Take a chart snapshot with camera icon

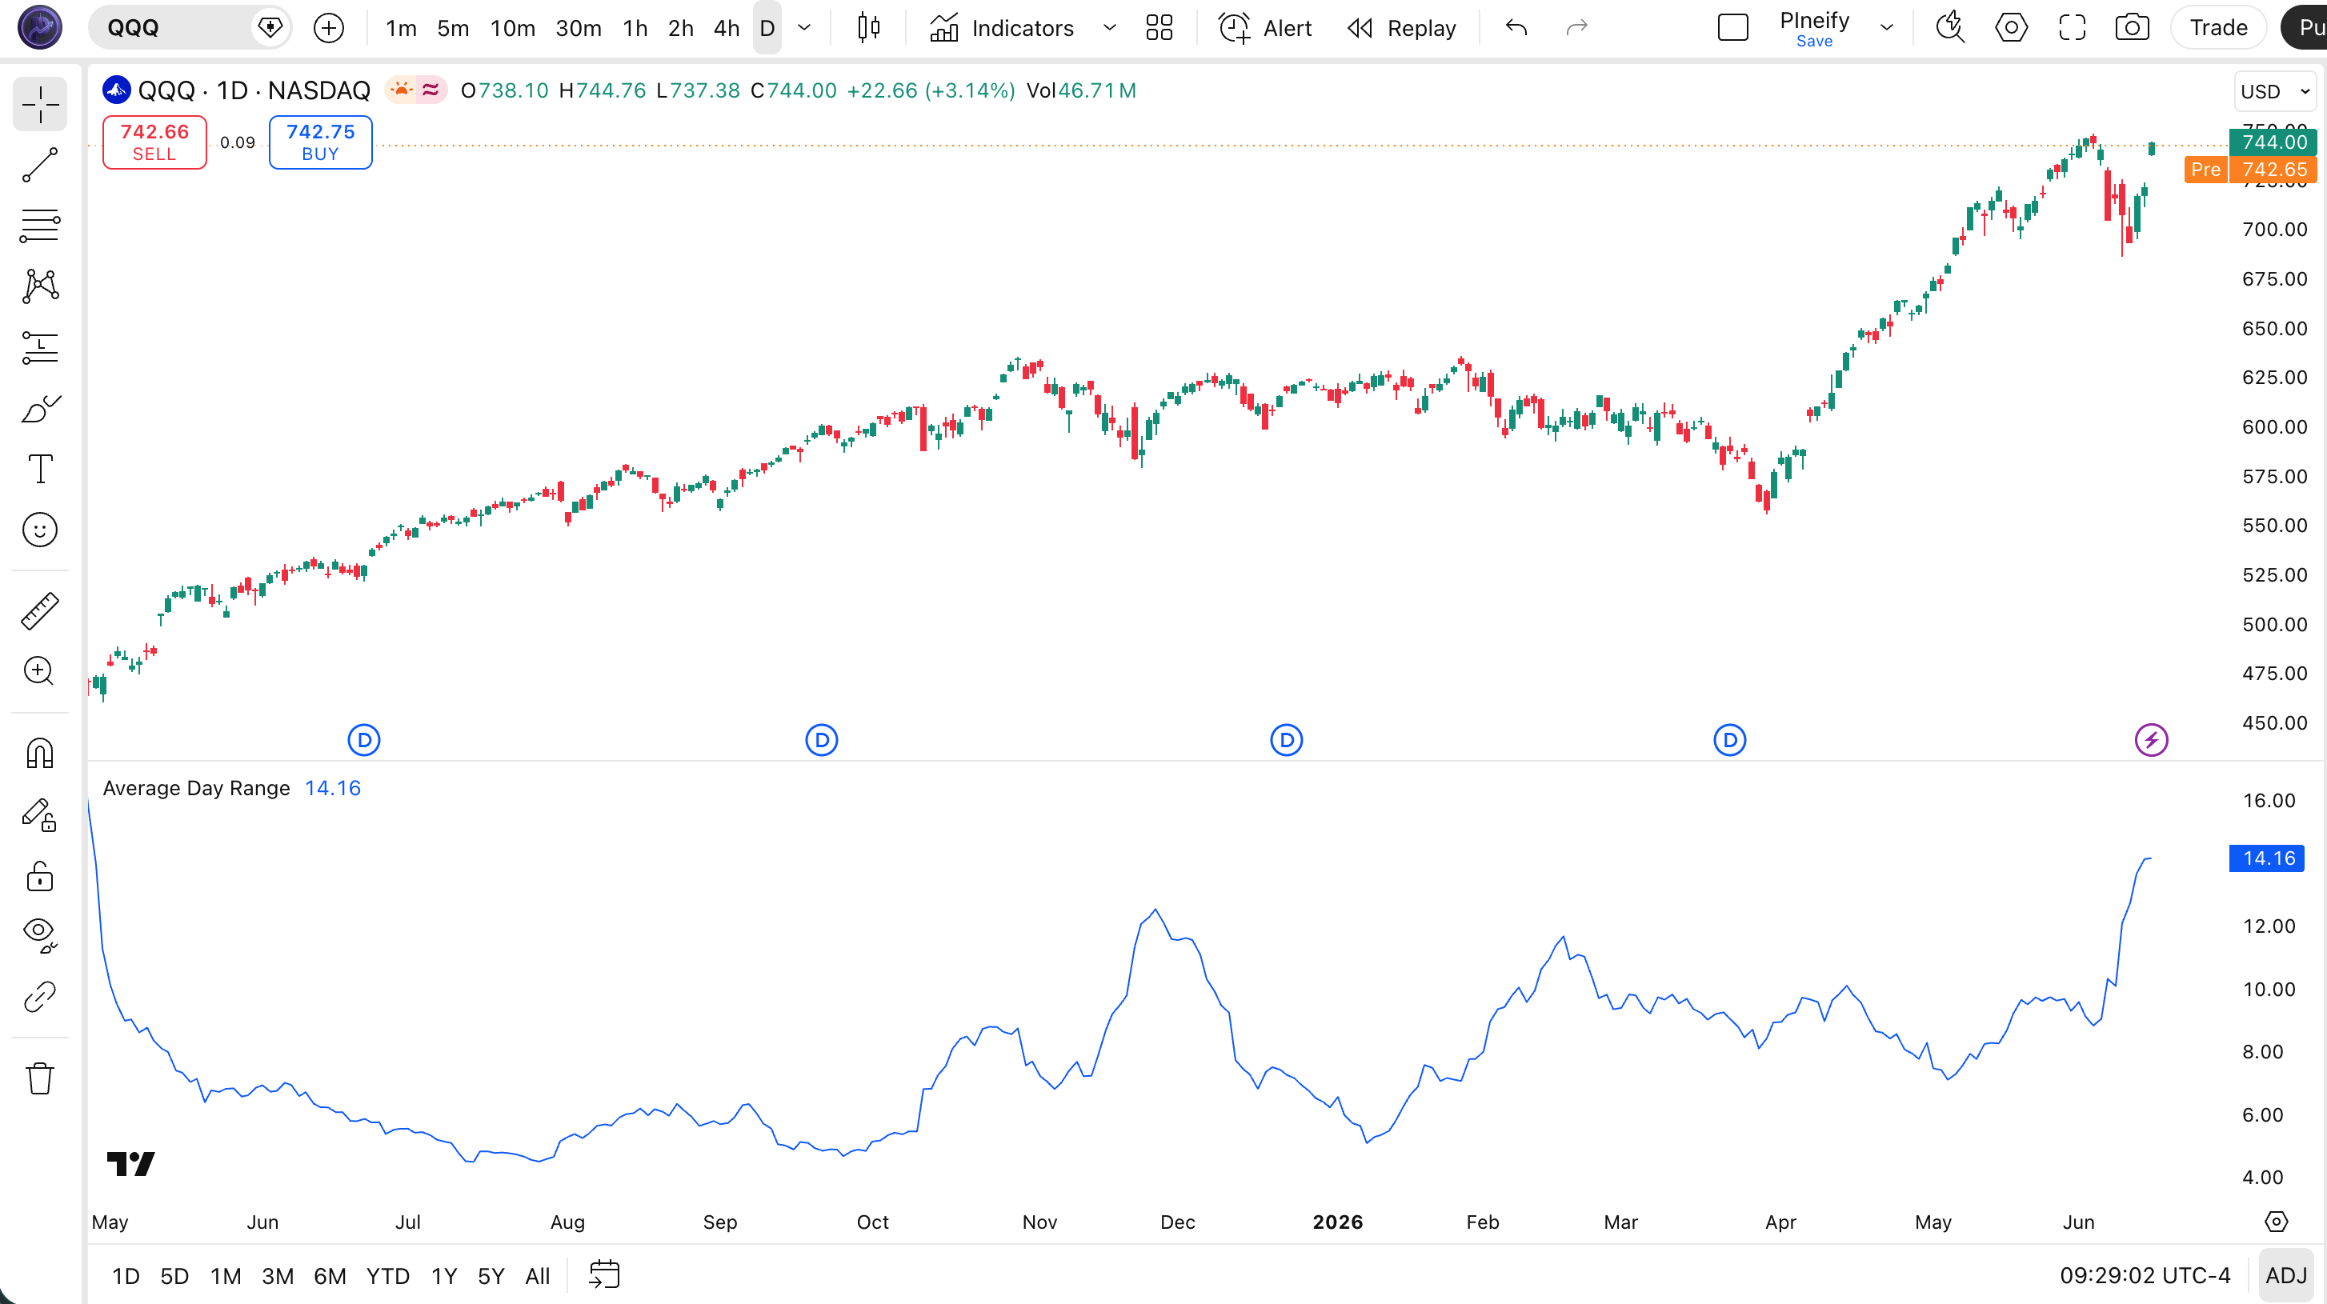[2132, 28]
